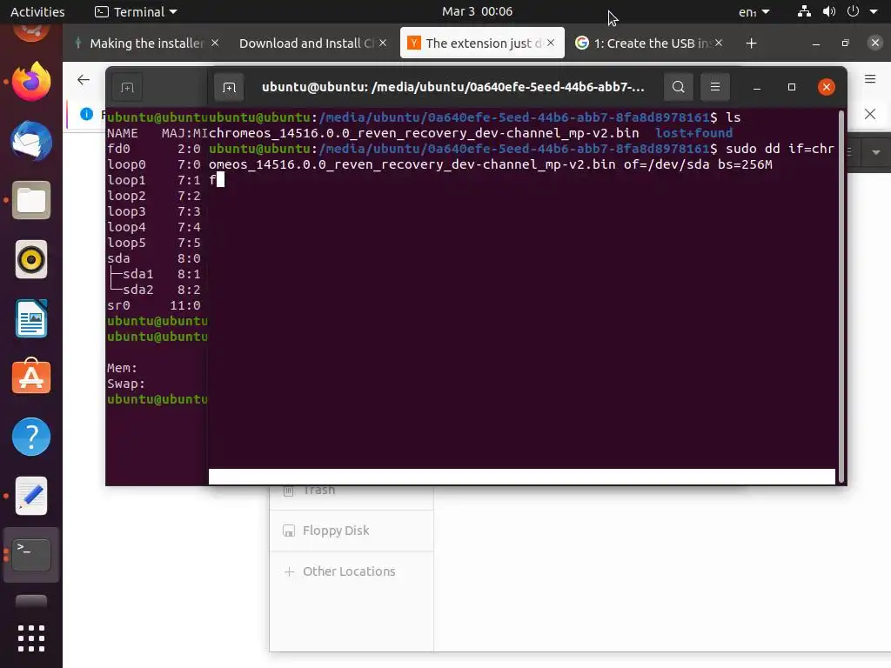Click the front terminal vertical scrollbar

click(841, 296)
